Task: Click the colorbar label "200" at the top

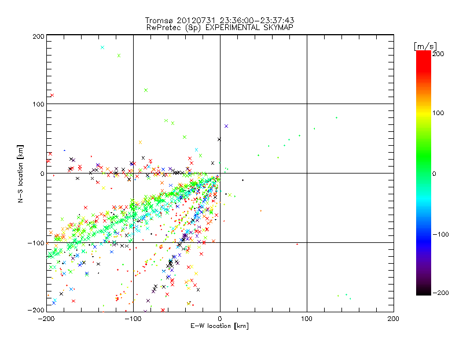Action: tap(438, 54)
